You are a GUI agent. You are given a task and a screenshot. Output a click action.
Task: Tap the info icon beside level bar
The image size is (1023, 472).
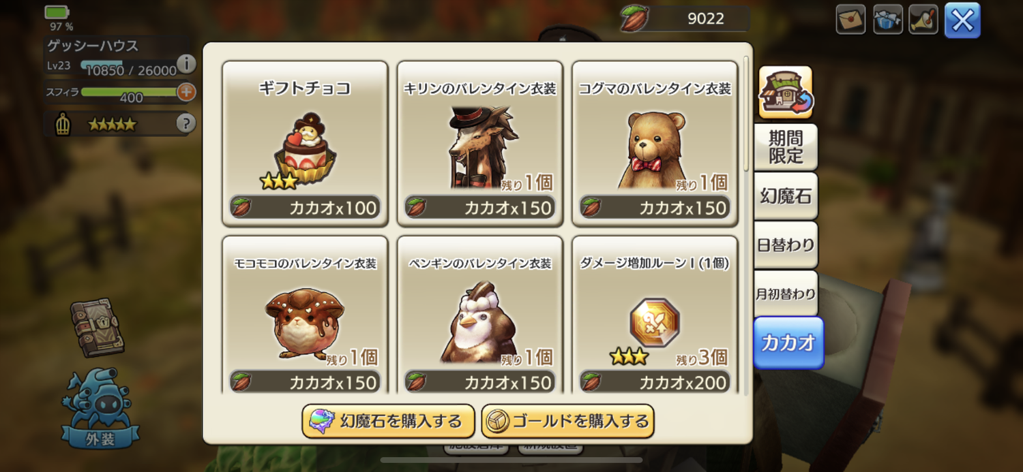click(186, 65)
